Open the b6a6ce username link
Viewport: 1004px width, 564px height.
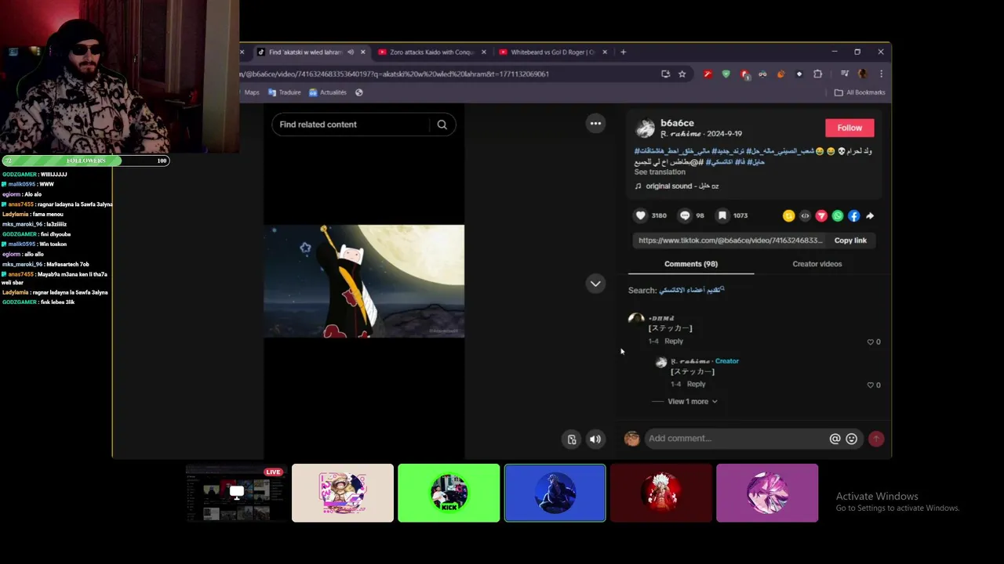(677, 123)
